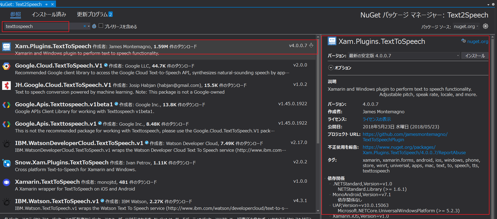Switch to the インストール済み tab
The height and width of the screenshot is (219, 497).
tap(49, 15)
